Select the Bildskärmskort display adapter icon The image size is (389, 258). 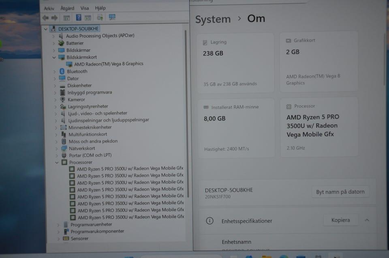click(x=62, y=57)
